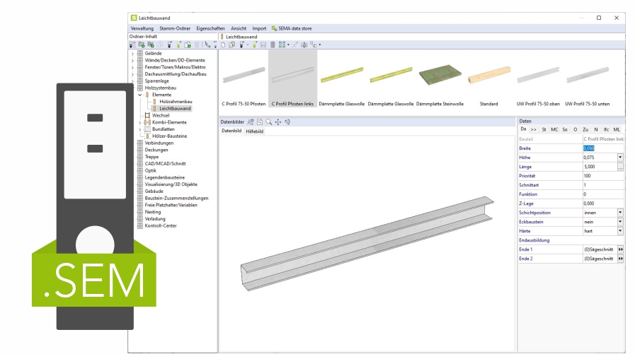This screenshot has height=354, width=635.
Task: Click the Ende 1 arrow button
Action: [x=621, y=249]
